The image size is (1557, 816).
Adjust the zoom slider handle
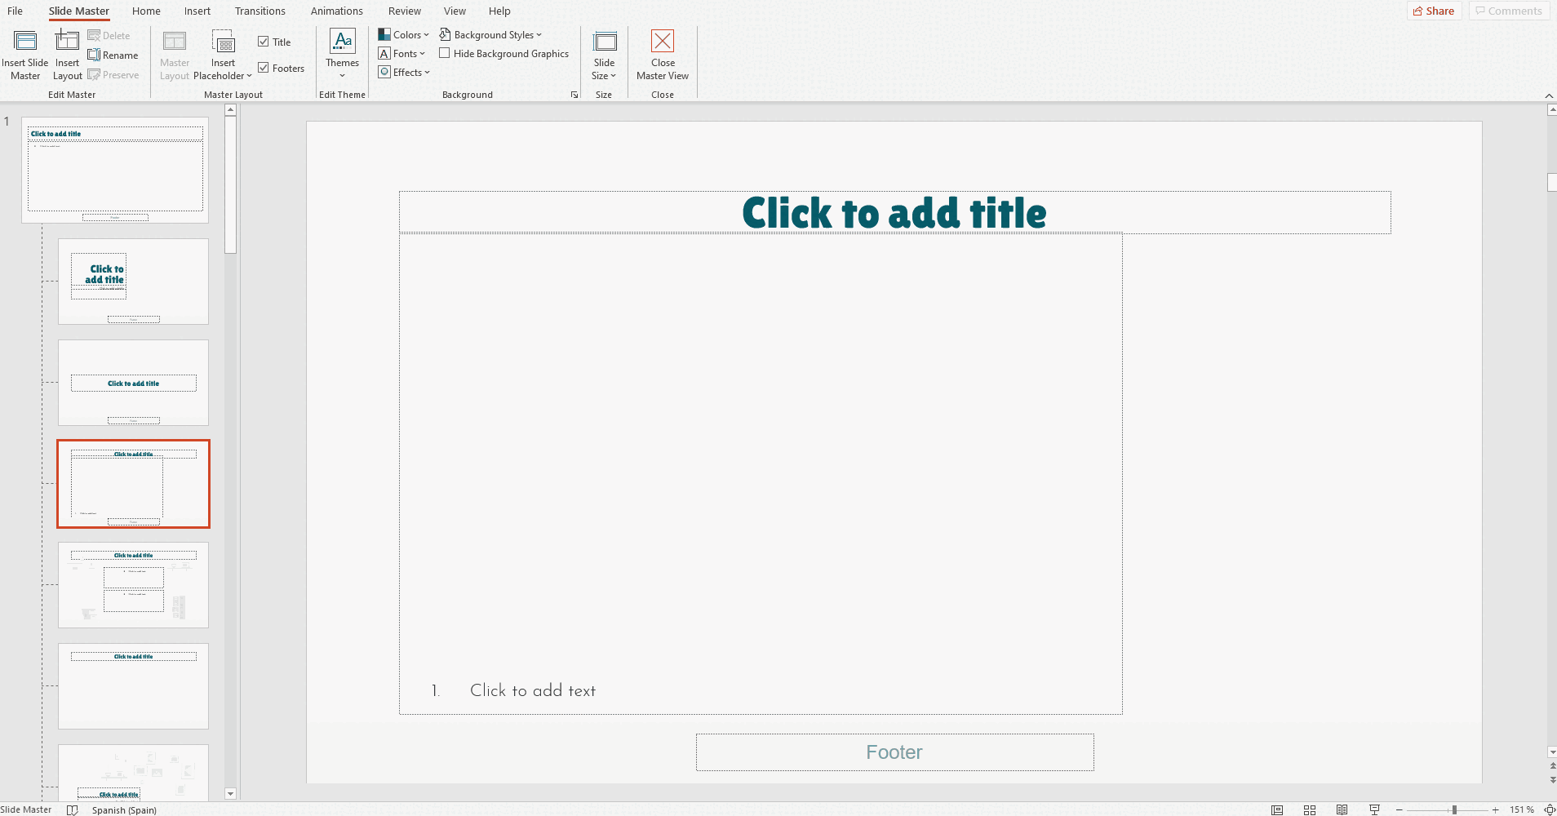(1454, 809)
